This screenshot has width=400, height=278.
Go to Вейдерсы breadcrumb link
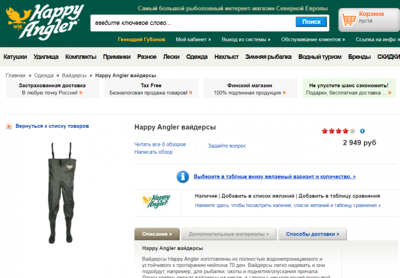click(74, 75)
